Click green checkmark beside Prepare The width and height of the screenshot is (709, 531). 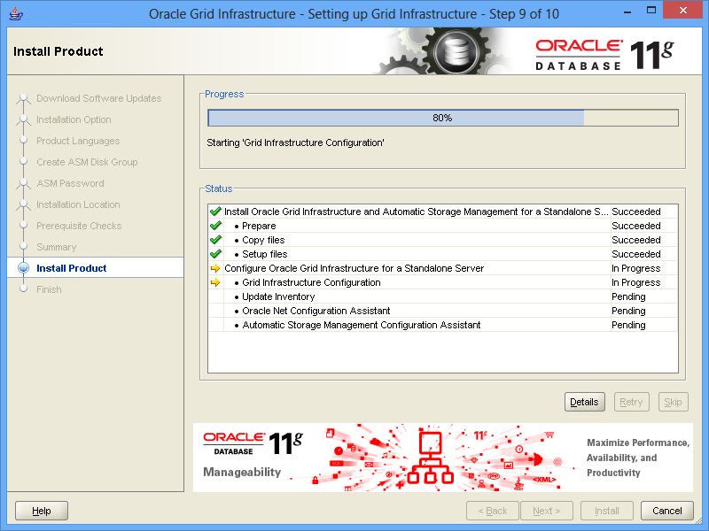(215, 226)
